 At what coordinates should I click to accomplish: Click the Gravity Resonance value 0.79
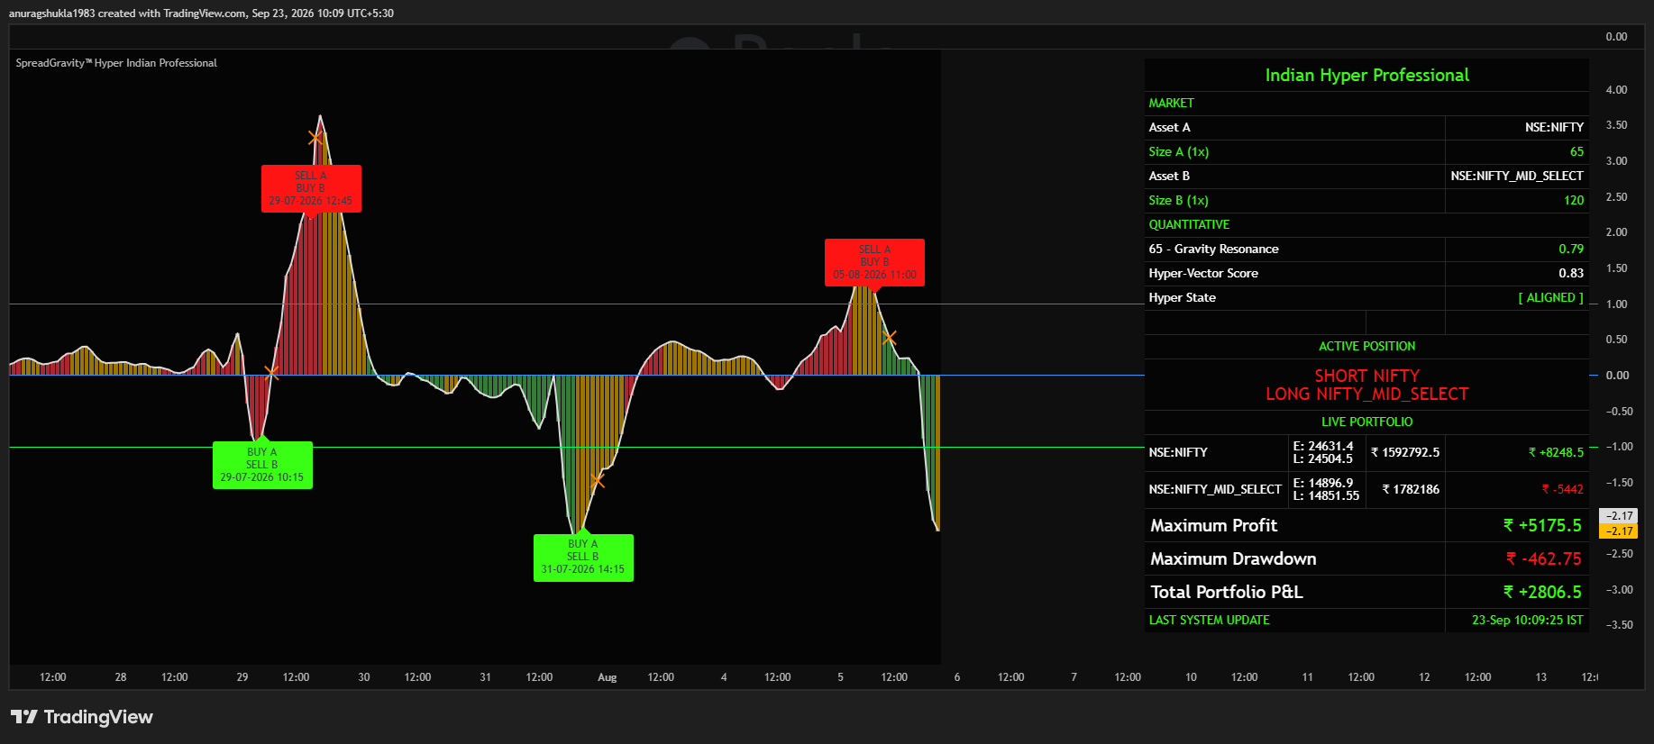(1571, 249)
